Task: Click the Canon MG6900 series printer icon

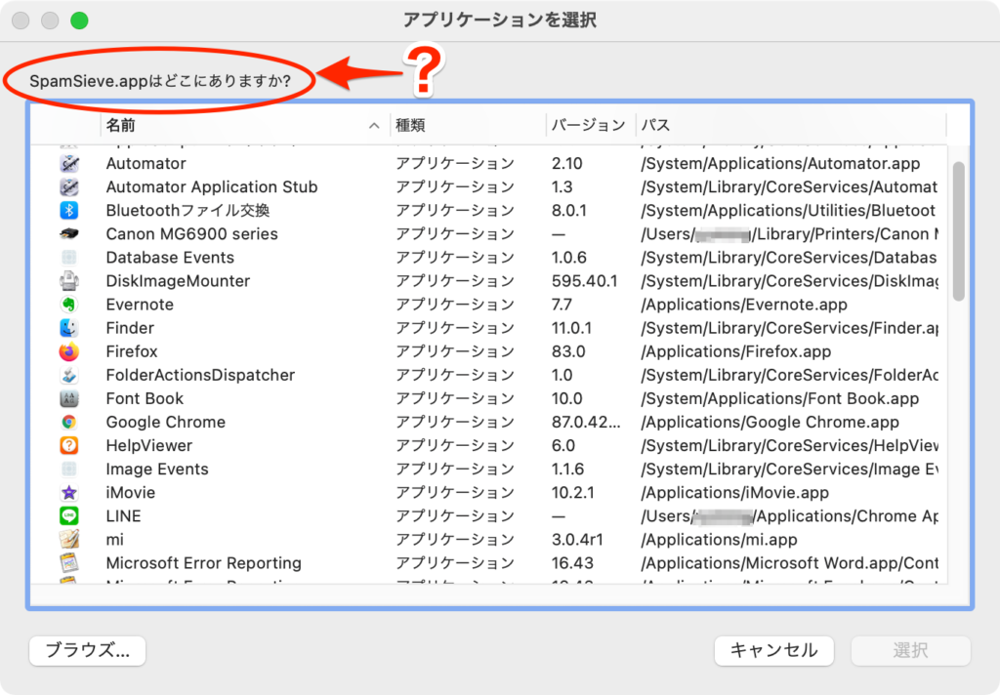Action: [69, 234]
